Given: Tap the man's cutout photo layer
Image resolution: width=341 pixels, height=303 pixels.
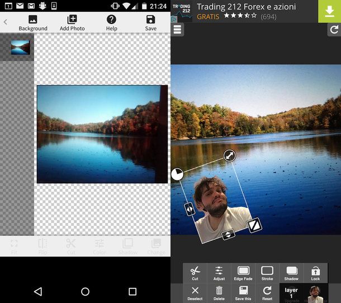Looking at the screenshot, I should [220, 209].
